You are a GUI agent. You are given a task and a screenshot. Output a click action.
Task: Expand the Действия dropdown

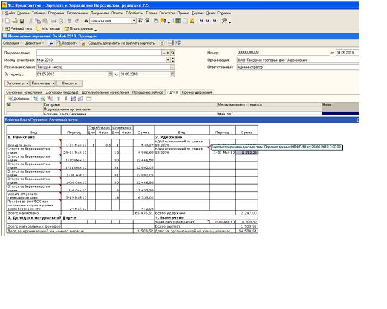click(34, 43)
